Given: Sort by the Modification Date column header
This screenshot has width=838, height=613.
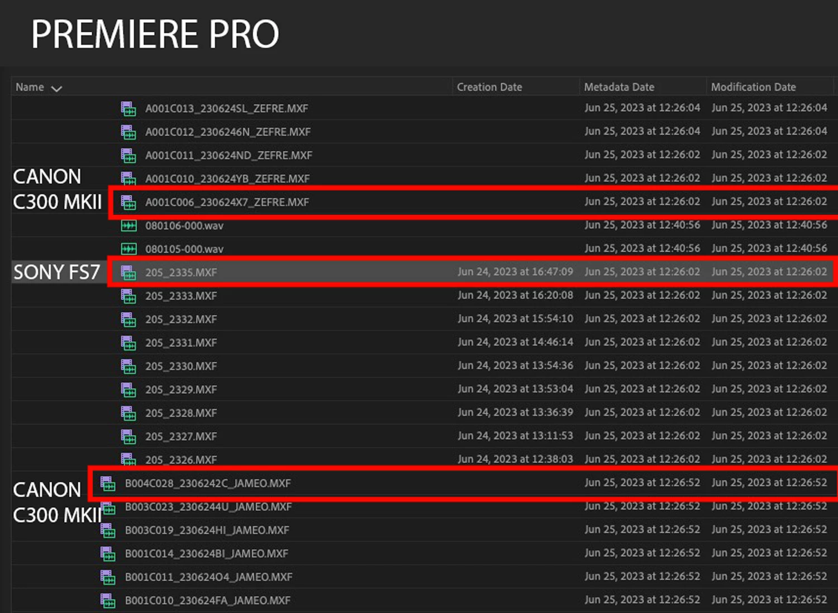Looking at the screenshot, I should pos(753,87).
